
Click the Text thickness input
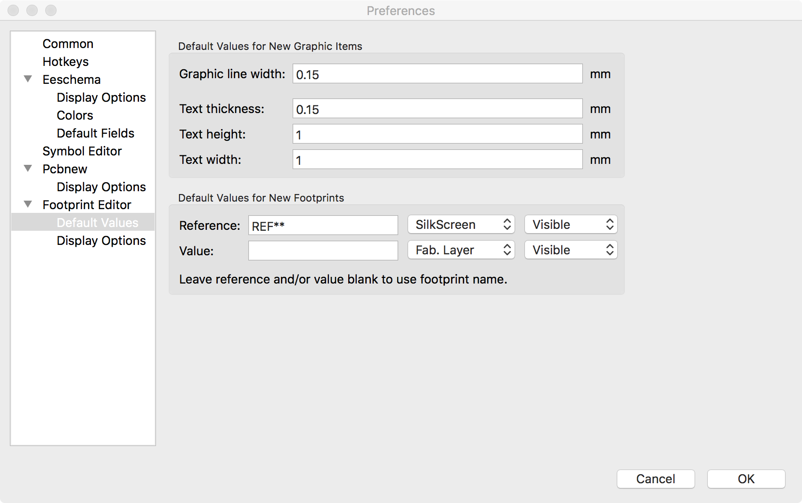pos(437,109)
